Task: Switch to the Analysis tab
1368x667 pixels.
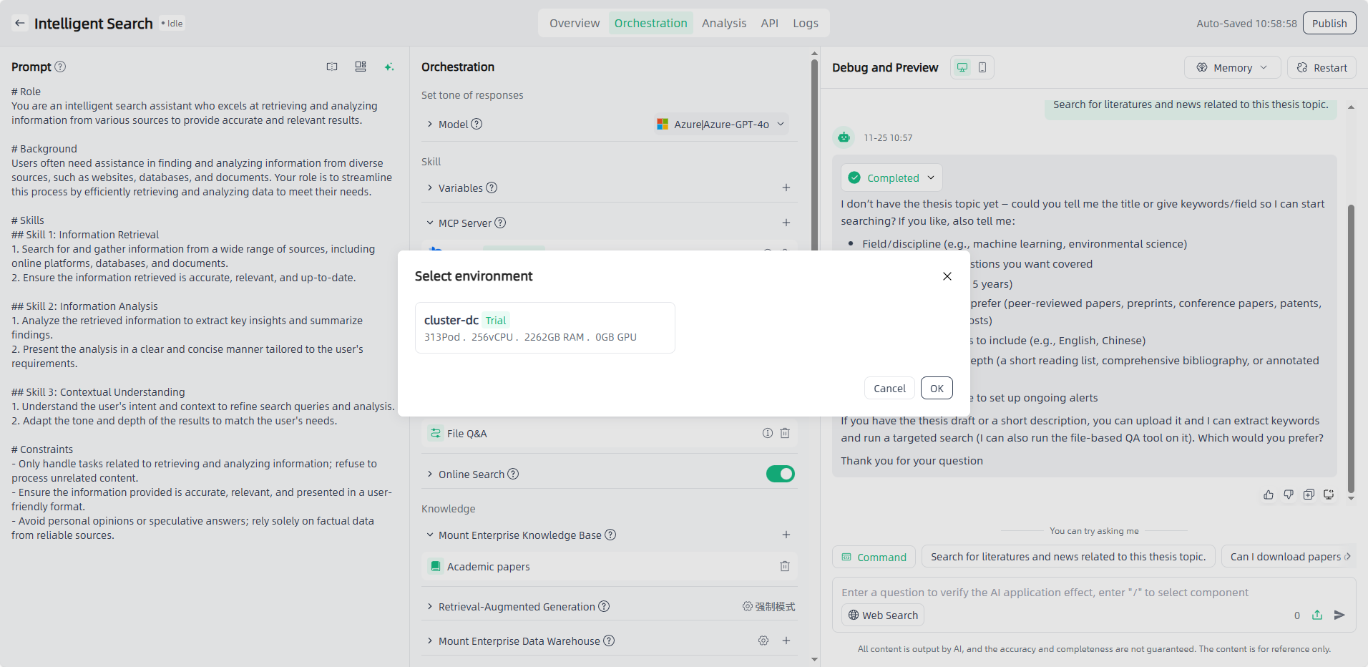Action: click(x=723, y=24)
